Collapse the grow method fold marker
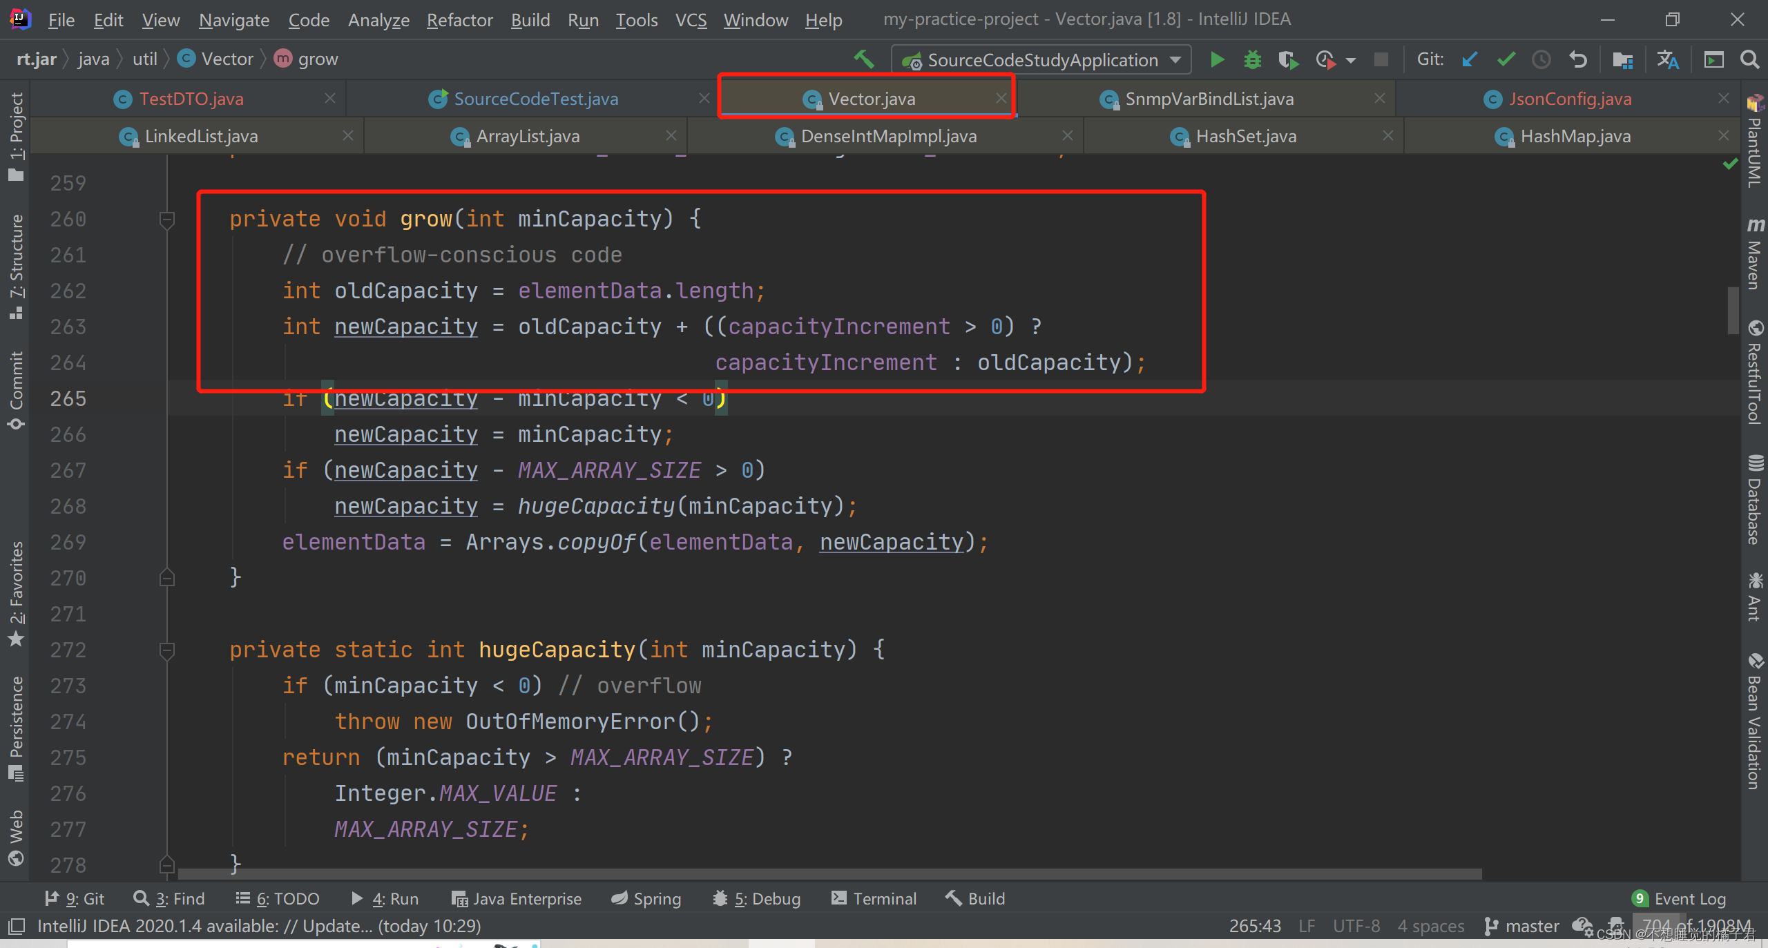The height and width of the screenshot is (948, 1768). pos(167,220)
